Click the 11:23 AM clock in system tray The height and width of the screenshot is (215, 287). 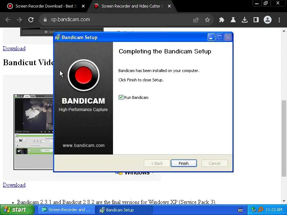click(x=274, y=210)
